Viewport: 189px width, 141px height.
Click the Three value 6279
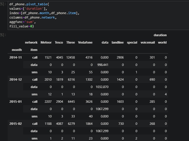71,124
